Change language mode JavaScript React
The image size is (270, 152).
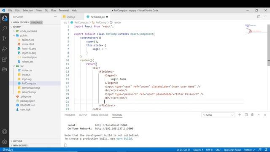(x=232, y=149)
